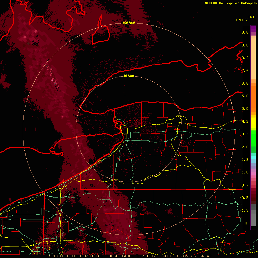Image resolution: width=258 pixels, height=258 pixels.
Task: Select the purple top color bar segment
Action: [253, 29]
